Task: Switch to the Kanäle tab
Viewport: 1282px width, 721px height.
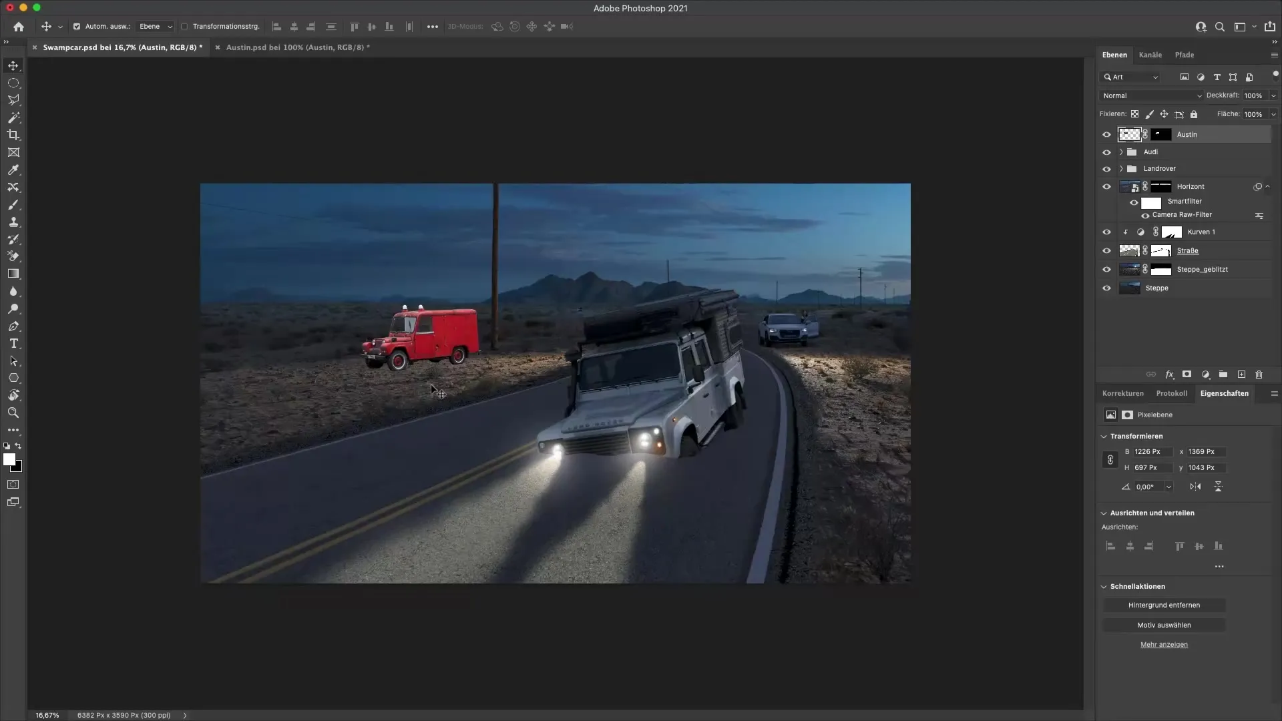Action: [x=1150, y=55]
